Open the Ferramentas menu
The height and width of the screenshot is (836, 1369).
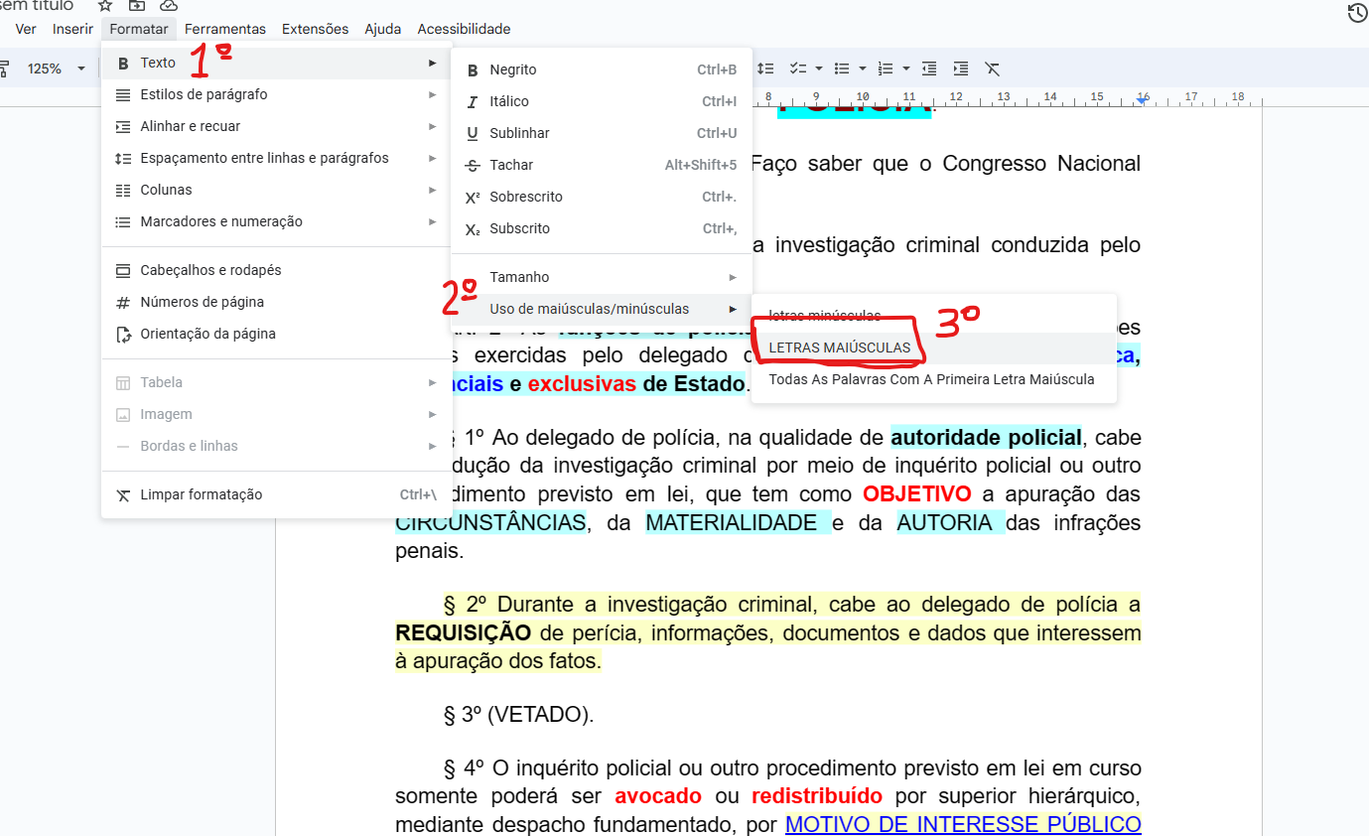225,29
